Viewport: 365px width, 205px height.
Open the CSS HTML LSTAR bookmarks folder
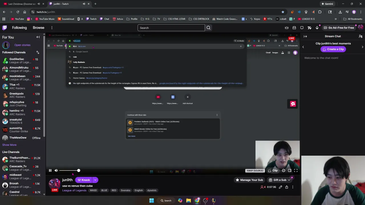tap(174, 19)
